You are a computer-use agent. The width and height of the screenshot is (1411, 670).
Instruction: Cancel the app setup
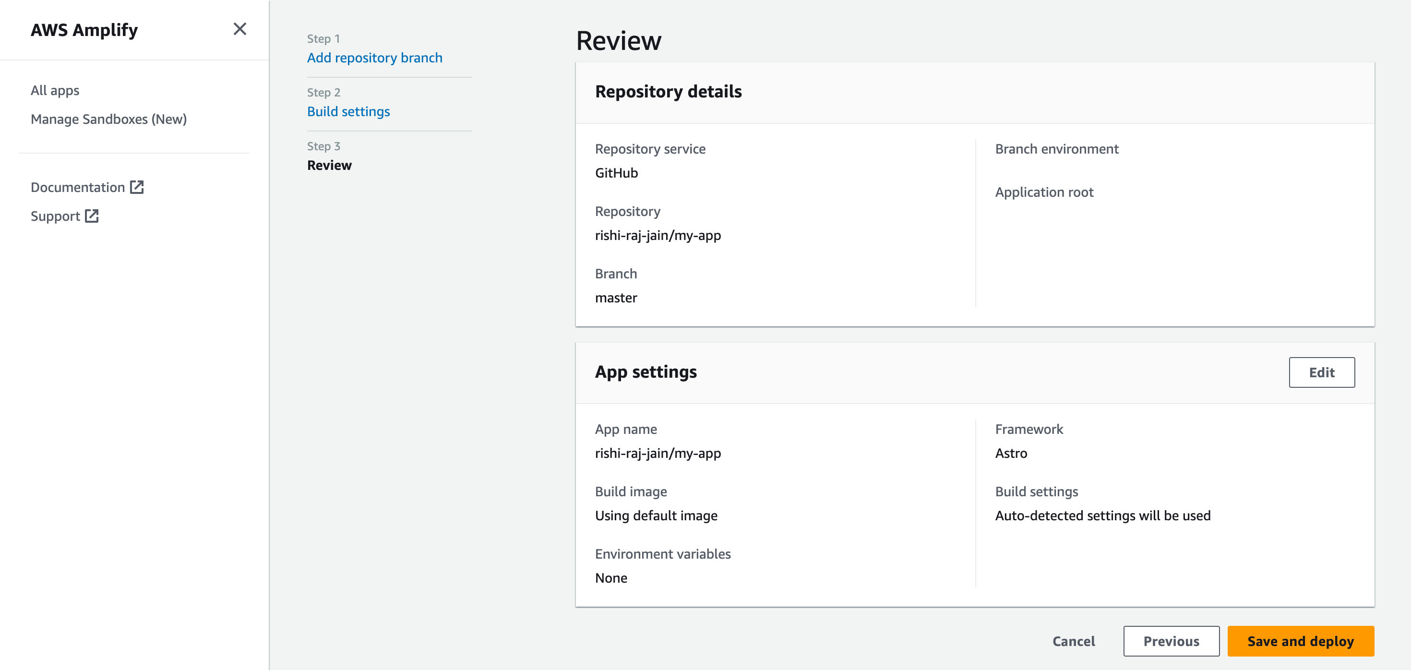point(1074,641)
